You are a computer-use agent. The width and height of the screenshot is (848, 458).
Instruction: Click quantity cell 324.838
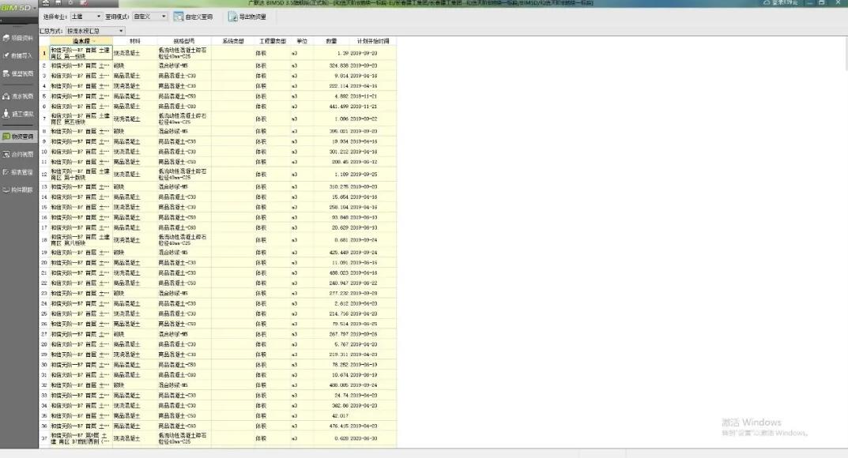tap(331, 66)
